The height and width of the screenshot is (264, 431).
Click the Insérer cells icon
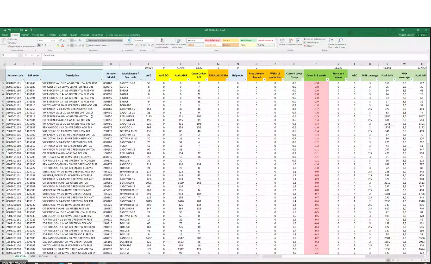pos(282,40)
